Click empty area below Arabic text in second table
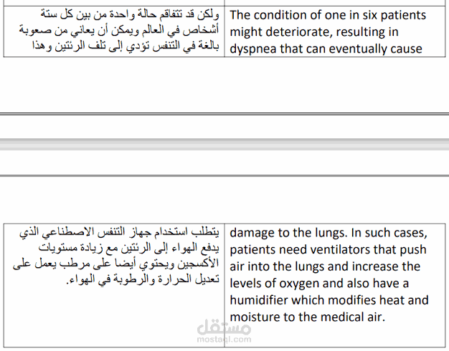Viewport: 449px width, 351px height. pos(114,316)
